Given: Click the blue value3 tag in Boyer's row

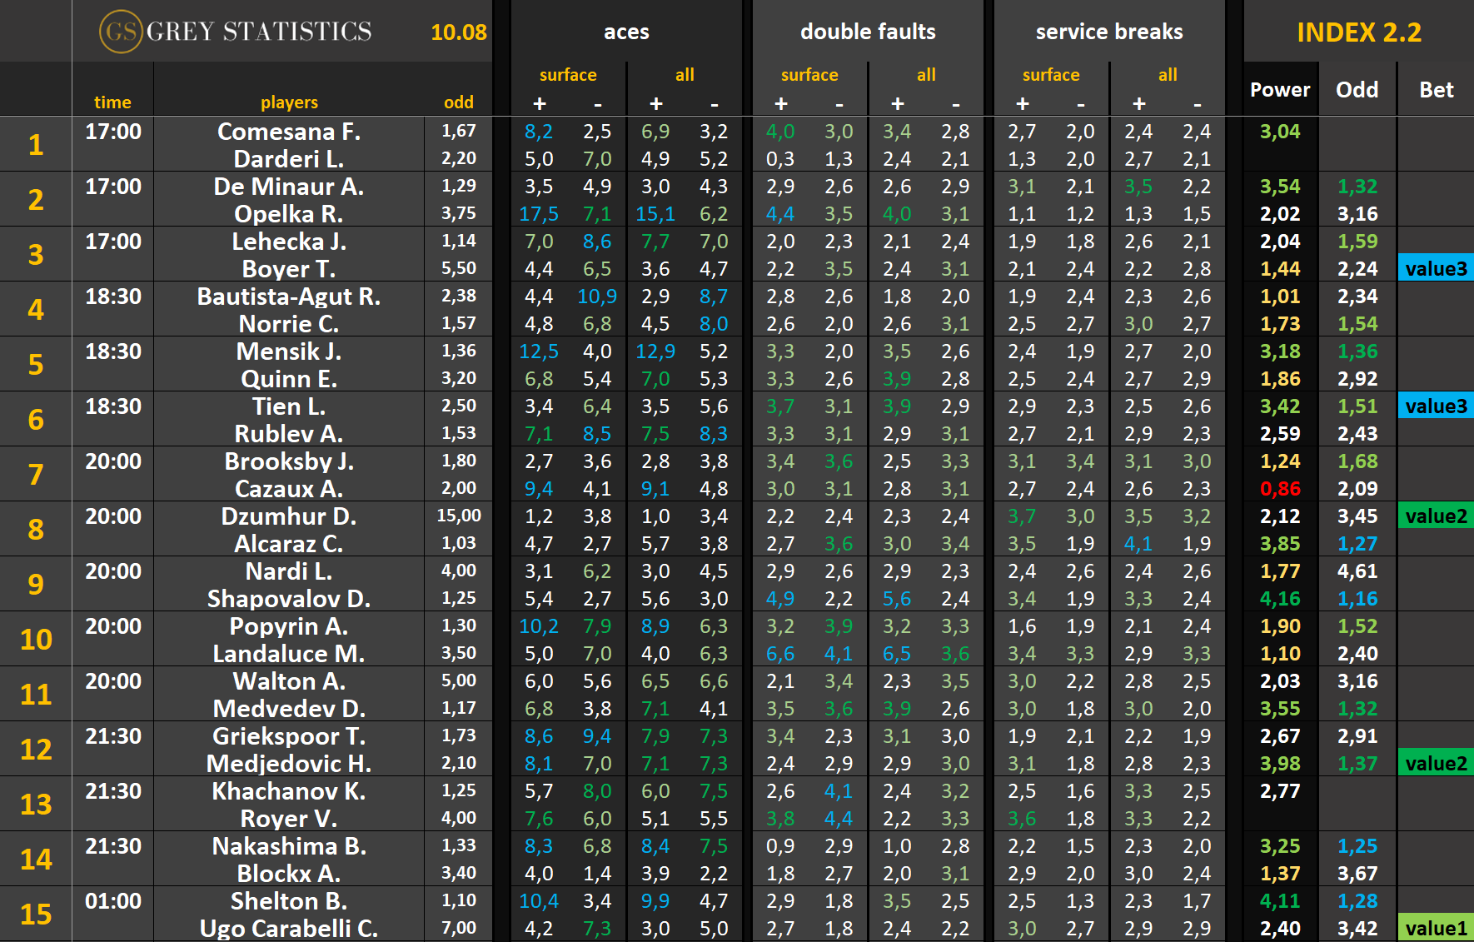Looking at the screenshot, I should 1436,269.
